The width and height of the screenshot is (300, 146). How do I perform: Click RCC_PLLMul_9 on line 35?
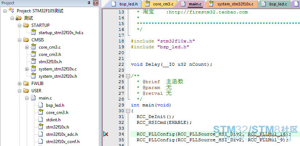coord(265,140)
